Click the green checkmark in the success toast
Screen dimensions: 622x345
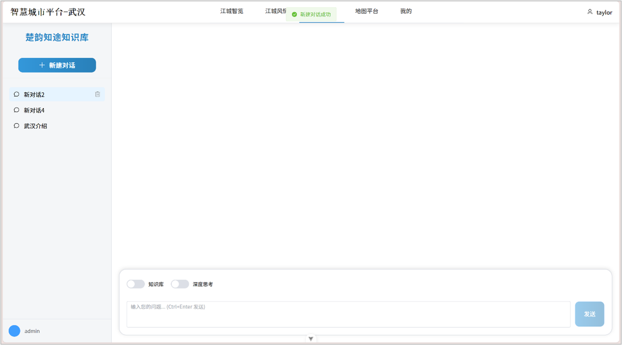(x=294, y=15)
